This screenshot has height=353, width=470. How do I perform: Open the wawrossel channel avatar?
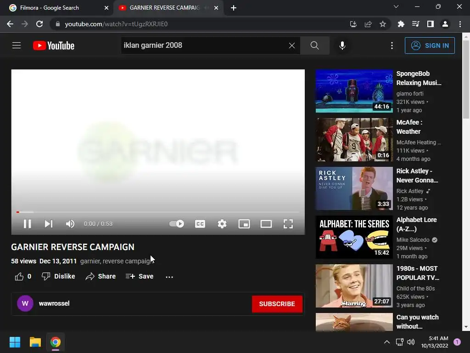click(x=25, y=303)
